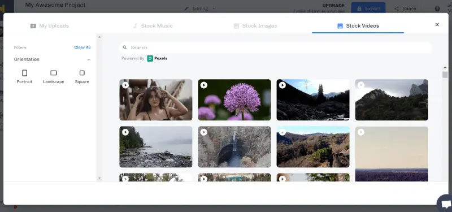Select the aerial waterfall video thumbnail
This screenshot has height=212, width=452.
[x=234, y=147]
